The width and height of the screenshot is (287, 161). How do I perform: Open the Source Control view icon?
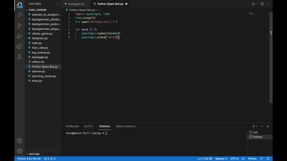[20, 25]
